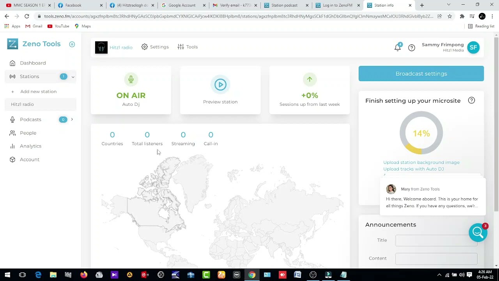Click the volume icon in system tray
The image size is (499, 281).
coord(462,275)
